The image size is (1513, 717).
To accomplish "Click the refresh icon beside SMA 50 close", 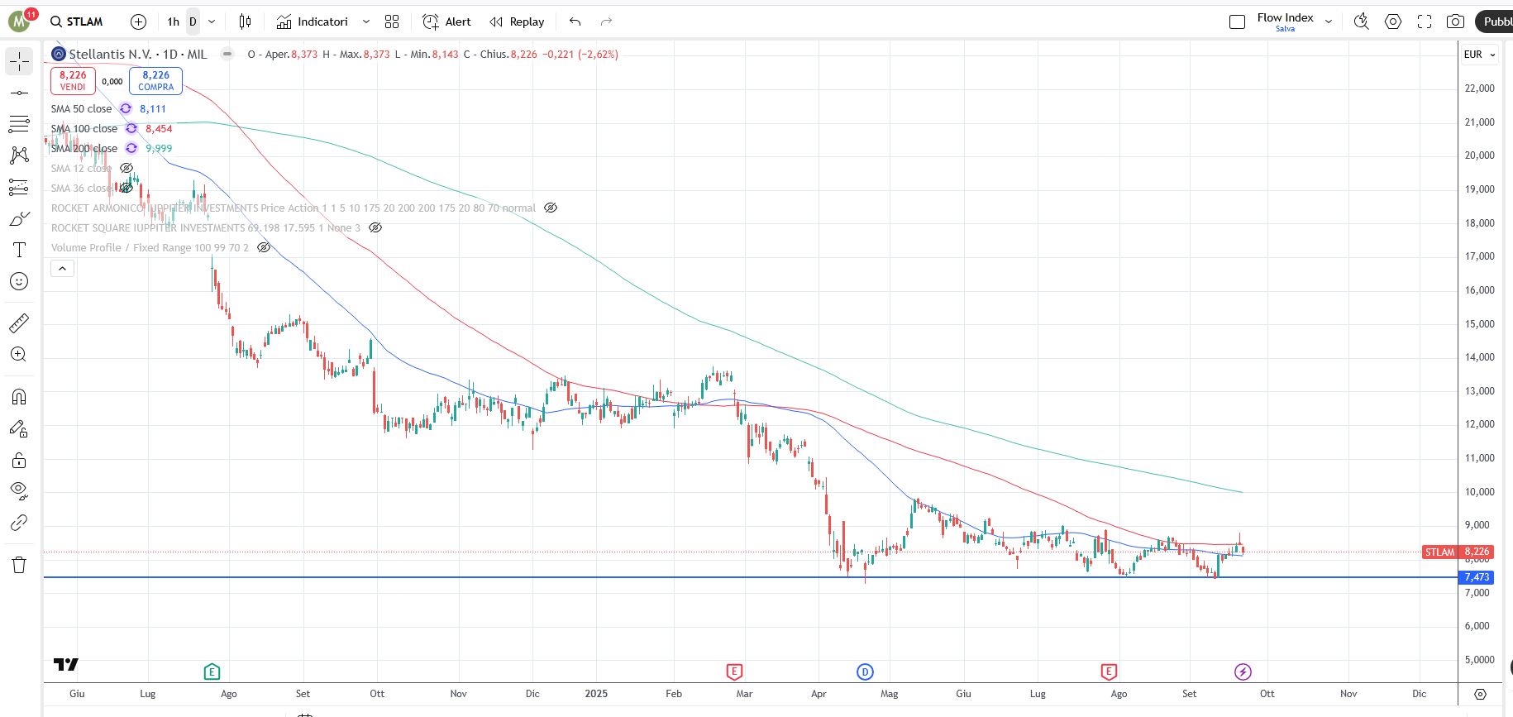I will coord(126,108).
